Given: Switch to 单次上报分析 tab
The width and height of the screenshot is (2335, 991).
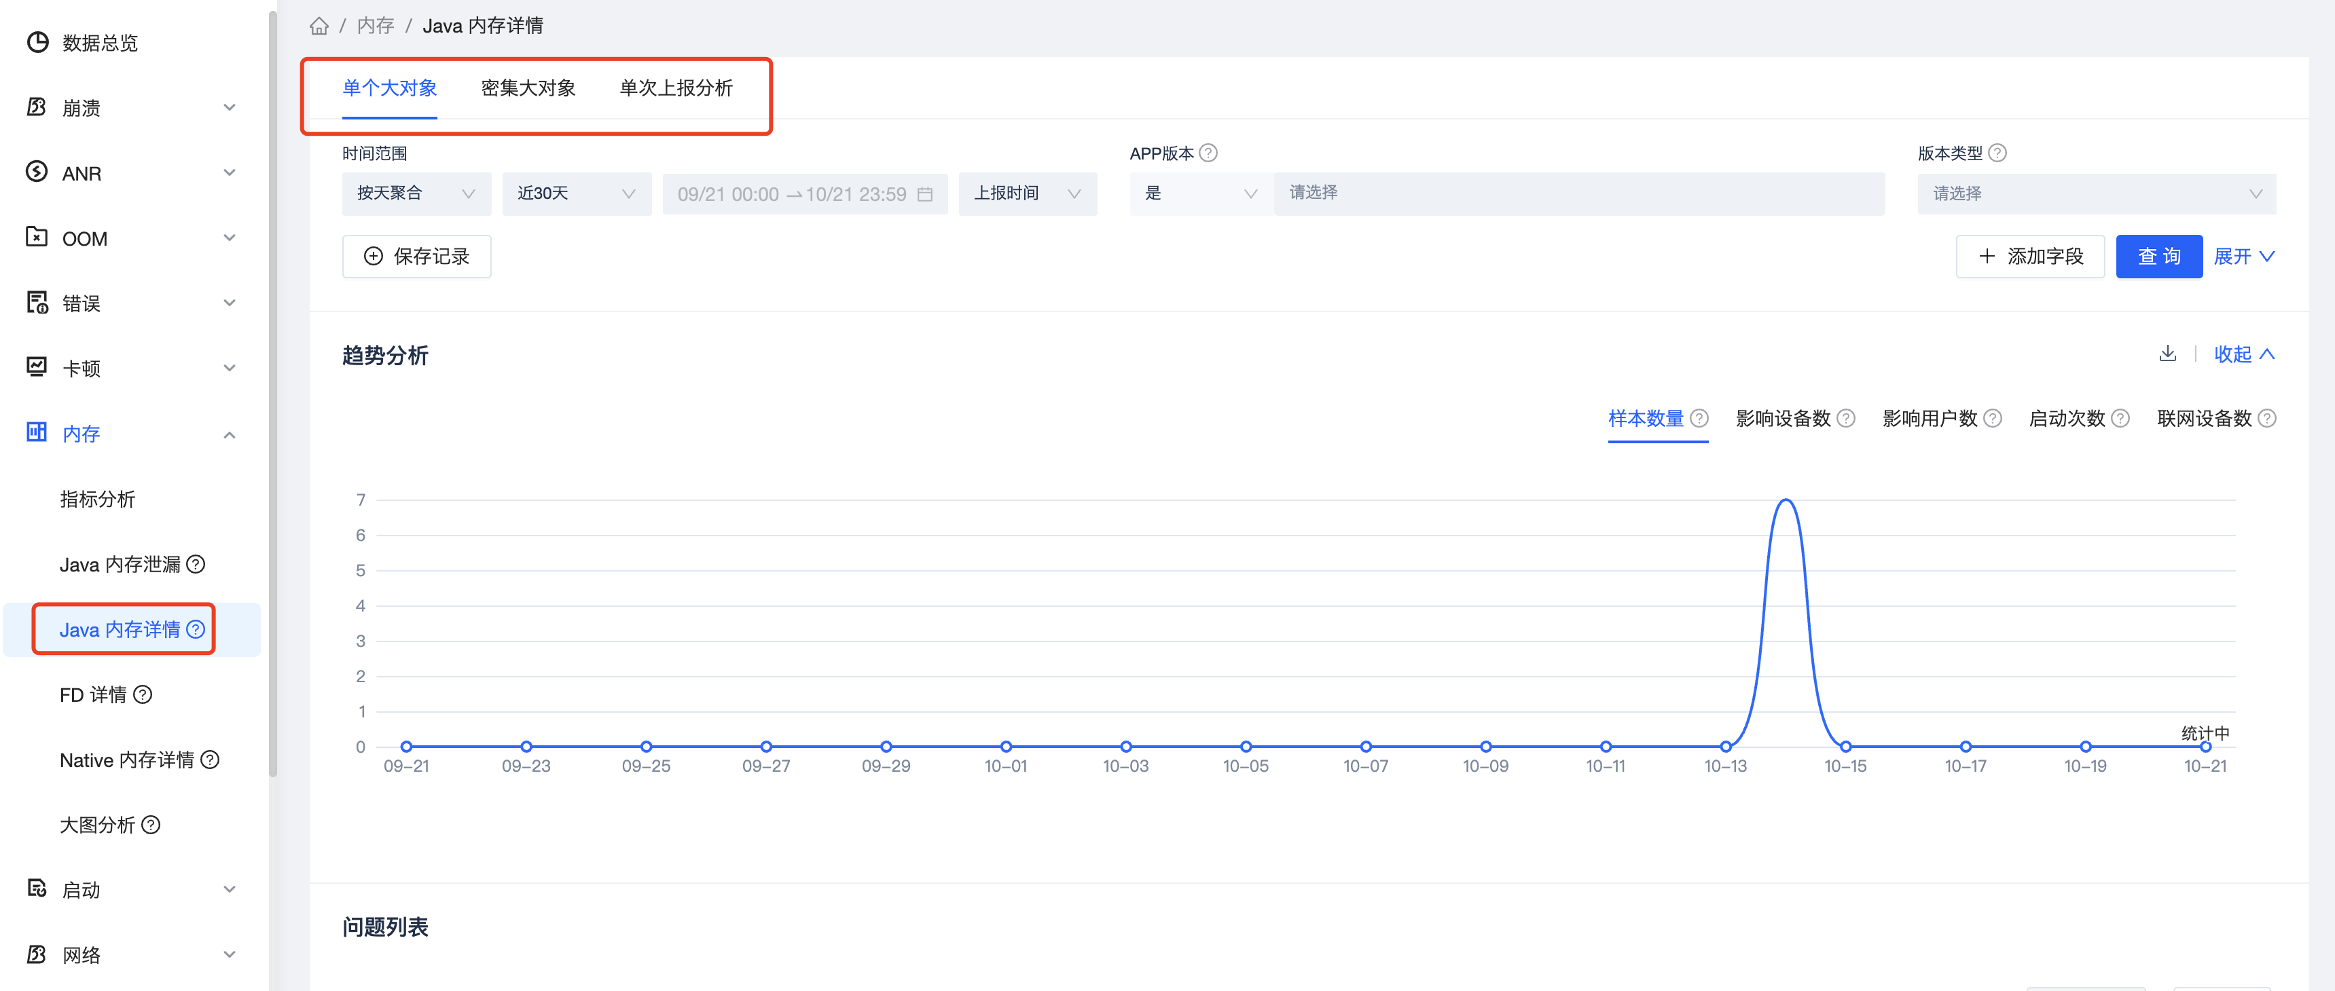Looking at the screenshot, I should (675, 88).
